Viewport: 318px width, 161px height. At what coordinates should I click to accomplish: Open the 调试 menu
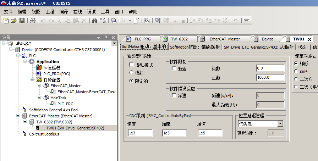[91, 12]
